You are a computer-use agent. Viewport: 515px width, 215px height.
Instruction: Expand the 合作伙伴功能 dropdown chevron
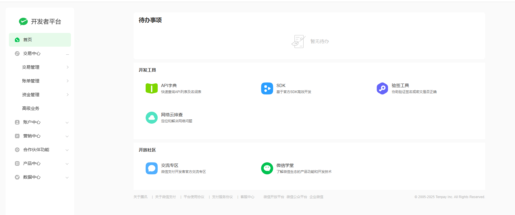67,150
